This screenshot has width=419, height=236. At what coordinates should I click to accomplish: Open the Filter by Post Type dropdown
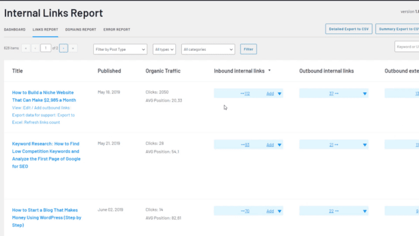point(120,49)
